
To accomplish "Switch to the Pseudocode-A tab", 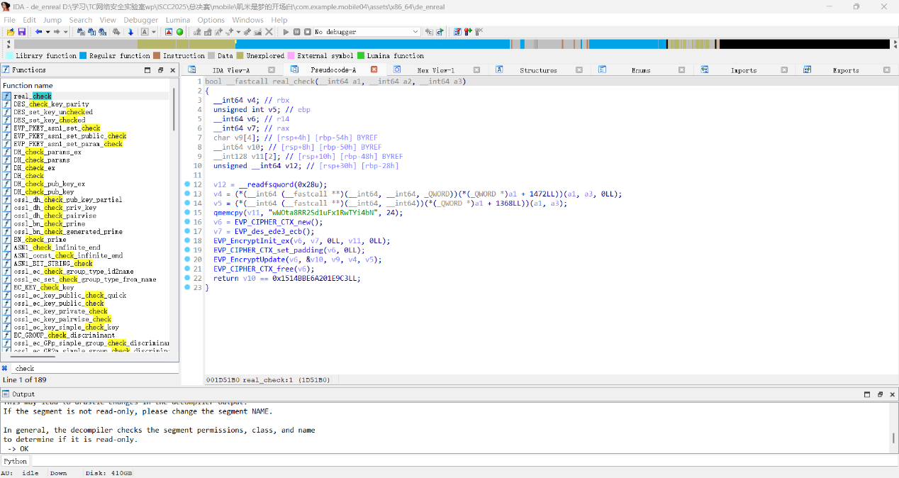I will point(333,70).
